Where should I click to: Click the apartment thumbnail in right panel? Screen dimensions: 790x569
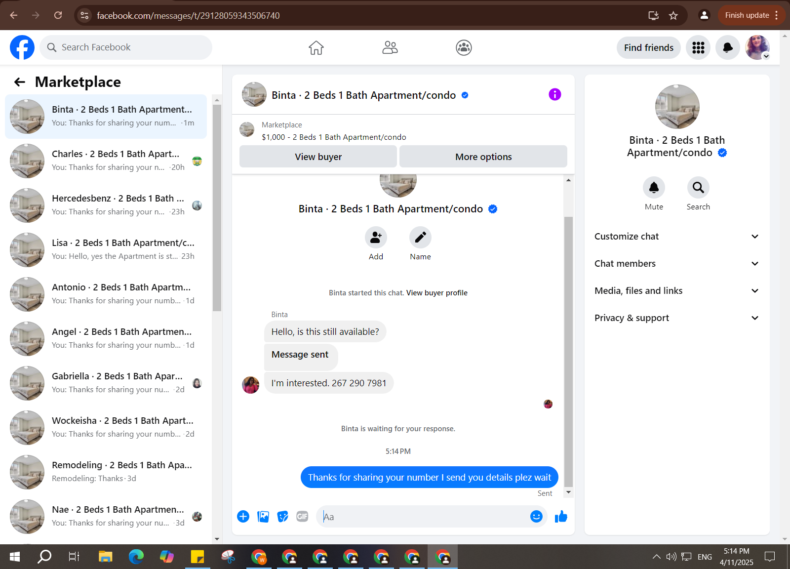[677, 107]
